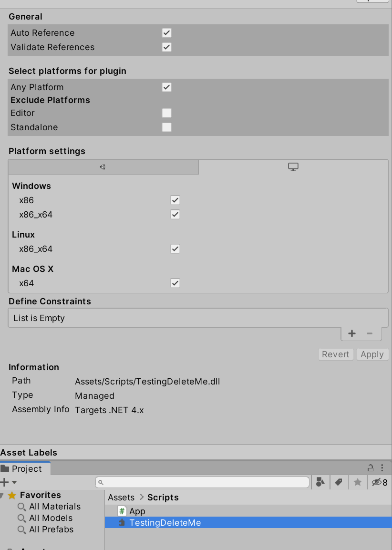
Task: Open the Search by Label filter
Action: pyautogui.click(x=339, y=482)
